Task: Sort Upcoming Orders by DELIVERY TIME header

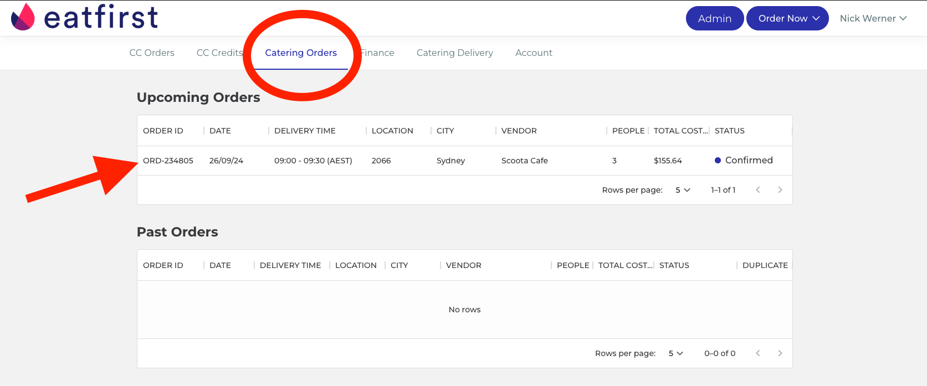Action: [305, 131]
